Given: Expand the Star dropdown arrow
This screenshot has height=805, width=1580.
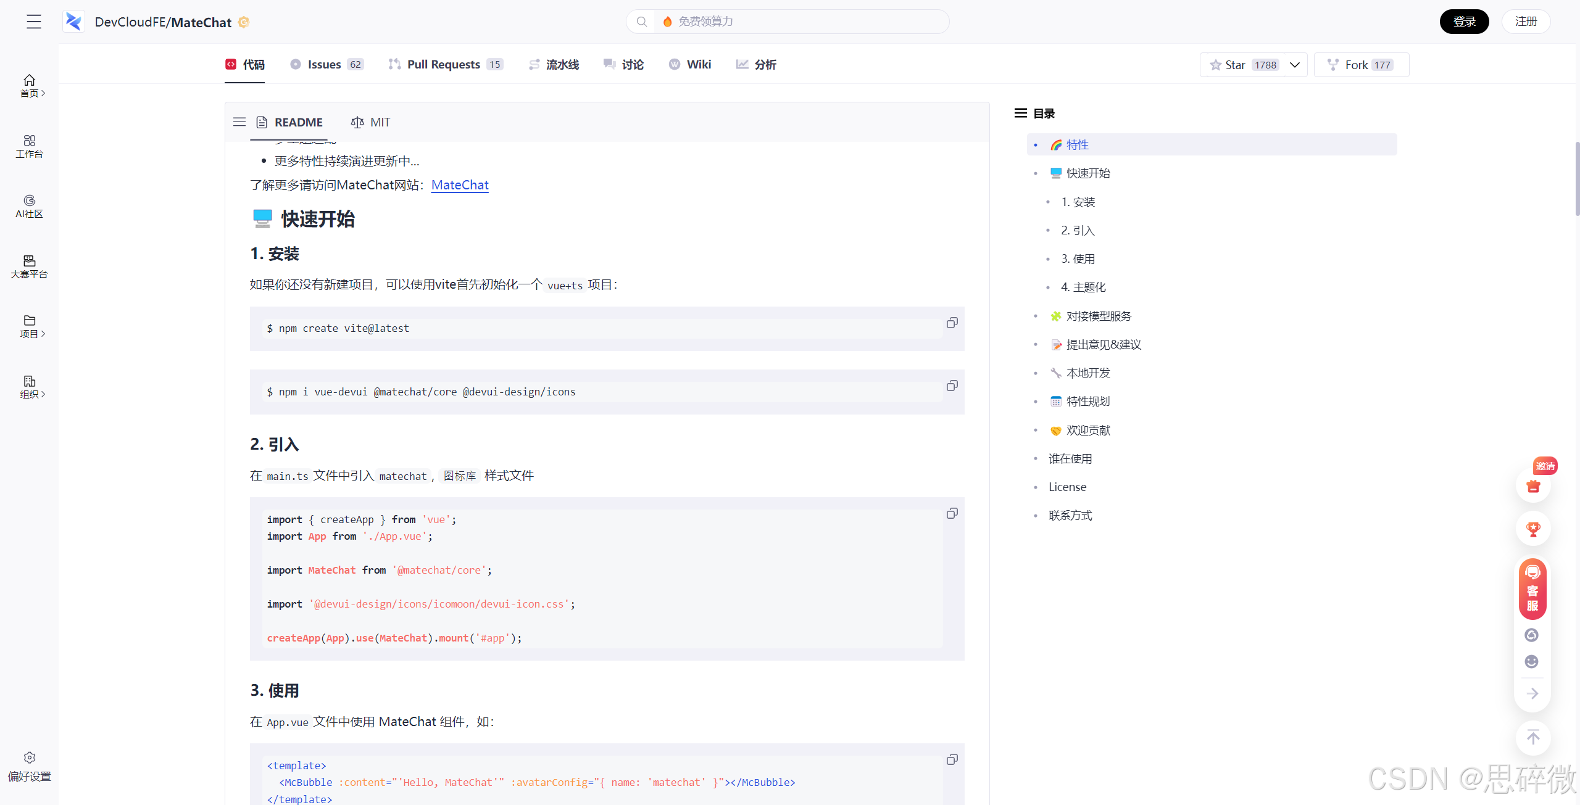Looking at the screenshot, I should pyautogui.click(x=1295, y=65).
